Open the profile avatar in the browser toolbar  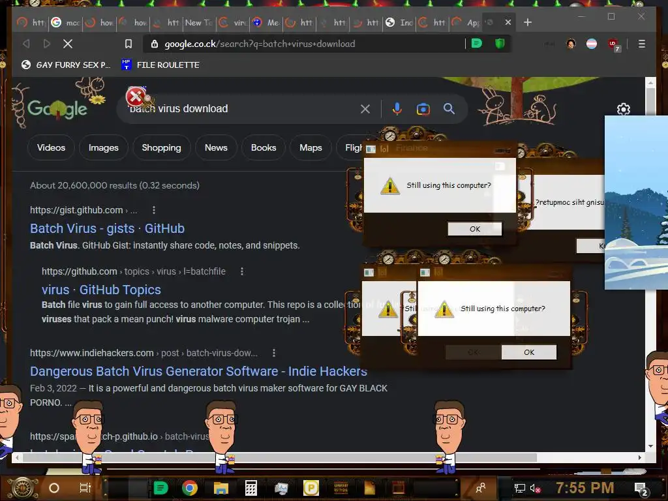tap(571, 44)
